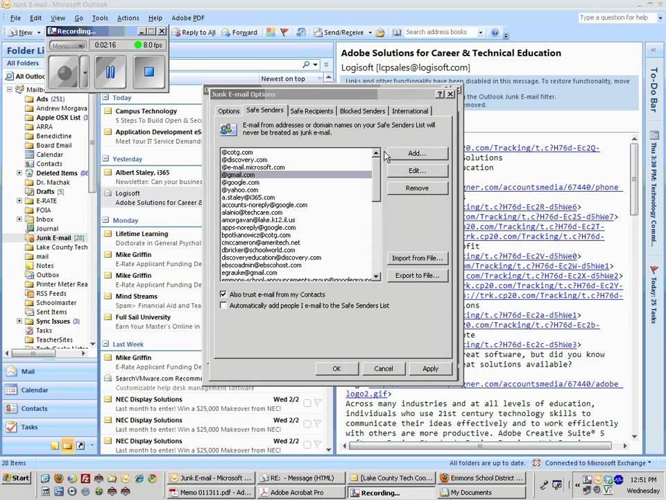Toggle Also trust e-mail from my Contacts

coord(223,294)
